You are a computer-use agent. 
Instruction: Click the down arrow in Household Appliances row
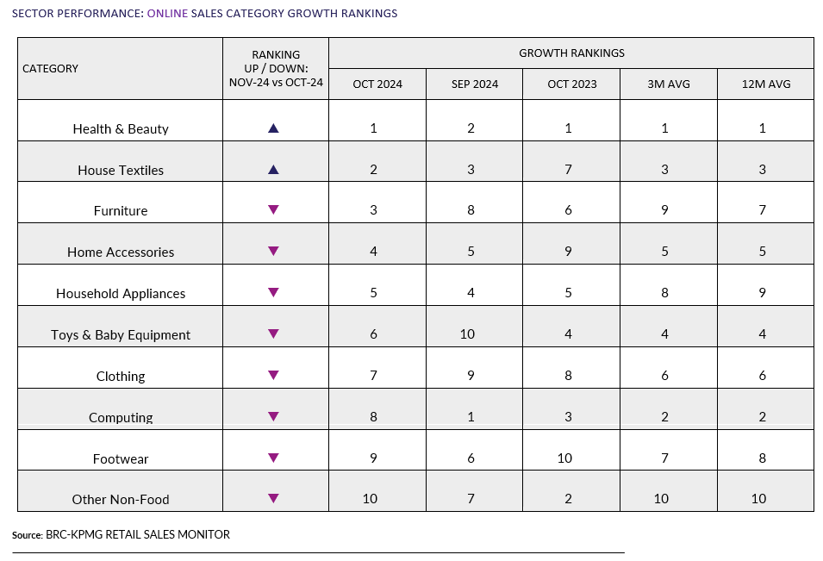pyautogui.click(x=273, y=292)
